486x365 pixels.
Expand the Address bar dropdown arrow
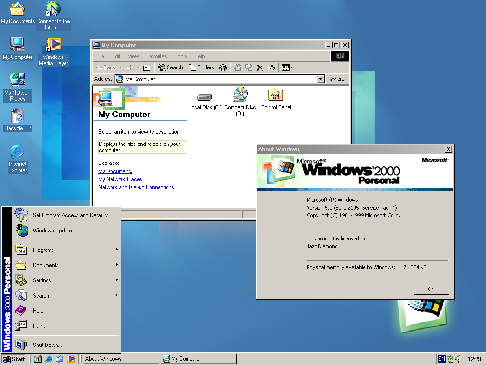pyautogui.click(x=321, y=79)
